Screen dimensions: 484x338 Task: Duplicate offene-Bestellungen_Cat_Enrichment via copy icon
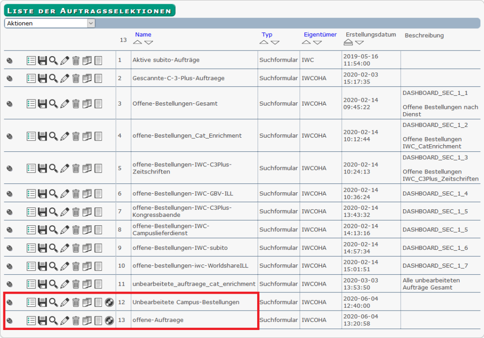[x=87, y=136]
